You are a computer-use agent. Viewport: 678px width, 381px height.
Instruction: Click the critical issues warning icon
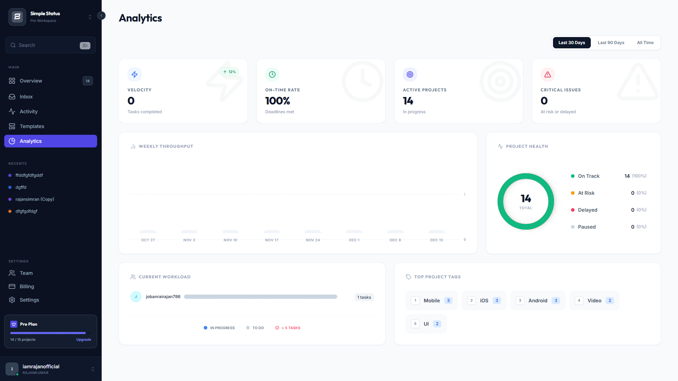point(548,74)
